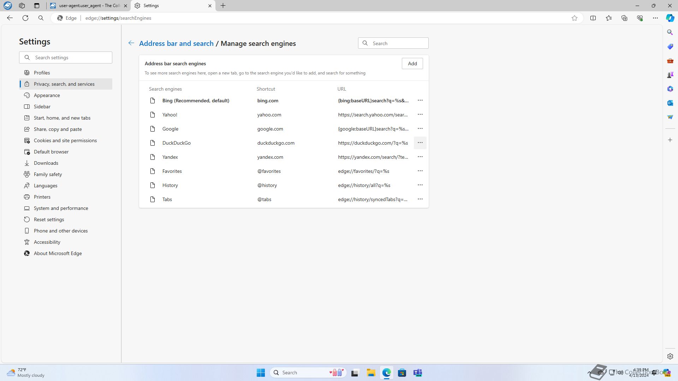Open more actions for Favorites row
678x381 pixels.
[420, 171]
